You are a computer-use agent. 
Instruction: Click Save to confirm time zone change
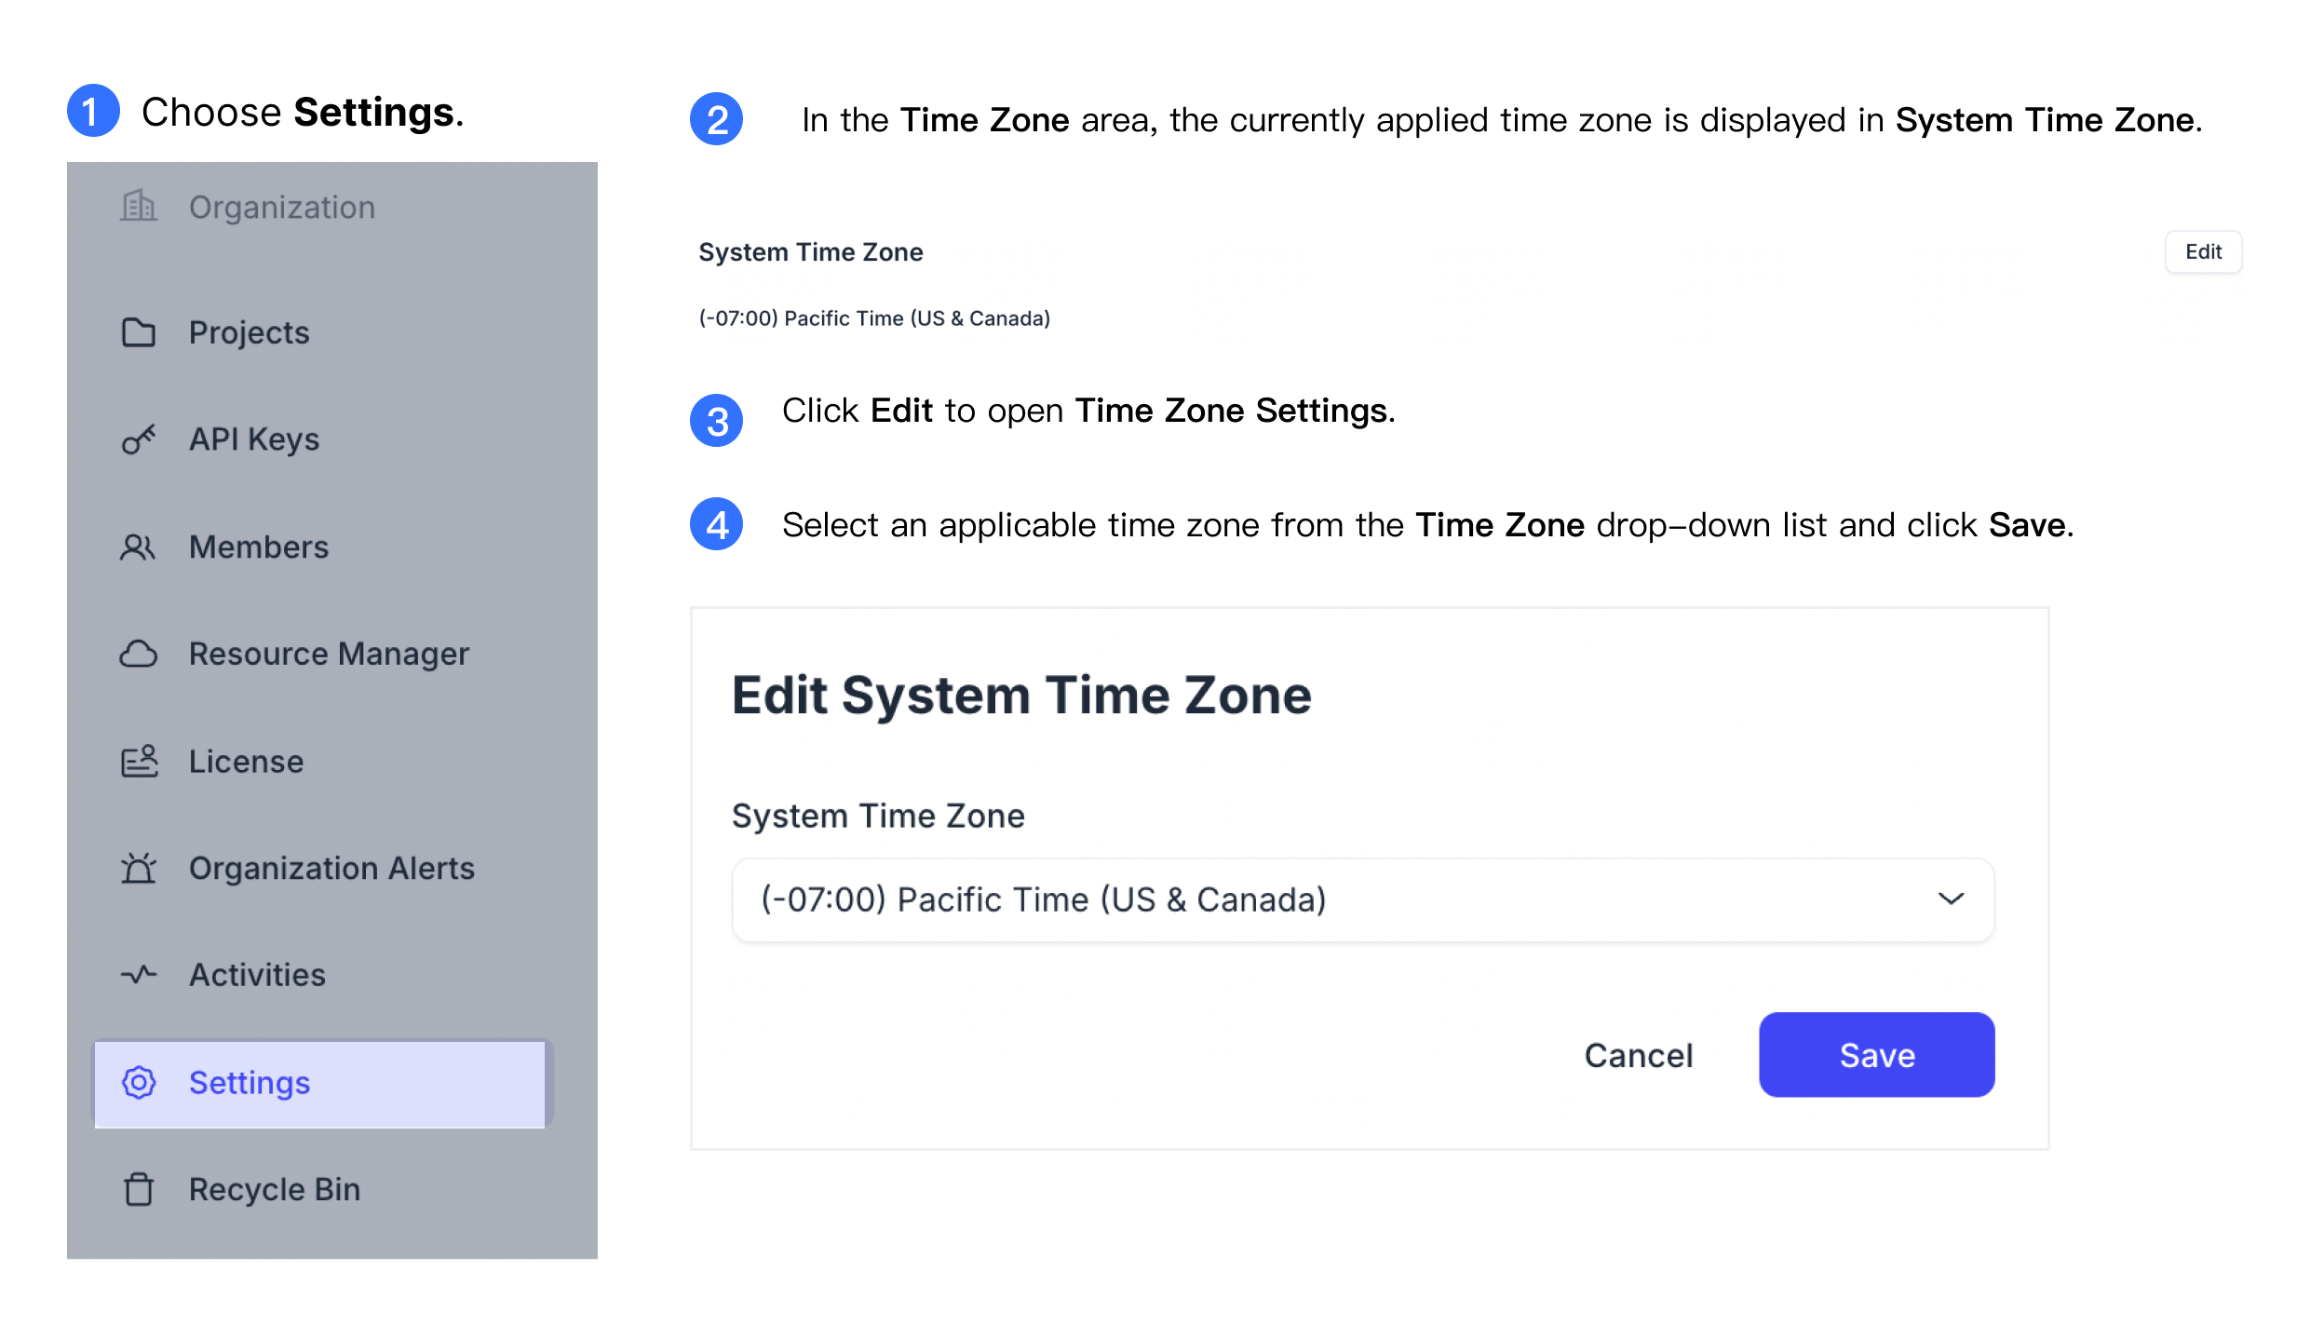[x=1877, y=1054]
